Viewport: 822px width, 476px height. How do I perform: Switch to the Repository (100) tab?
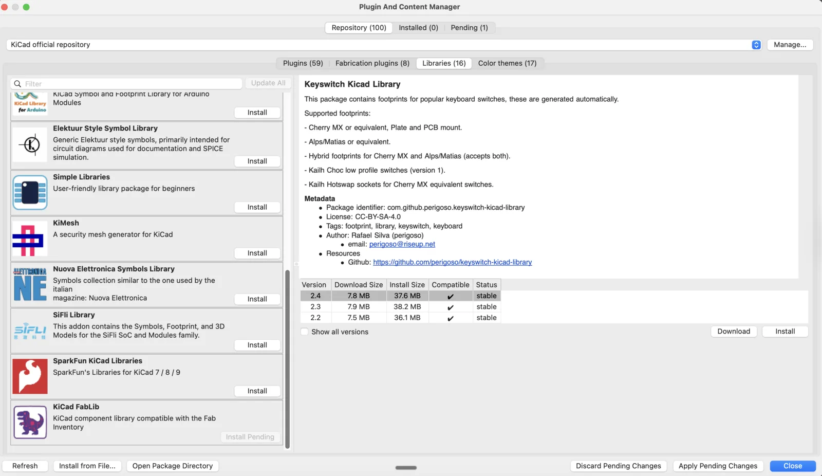(x=359, y=28)
